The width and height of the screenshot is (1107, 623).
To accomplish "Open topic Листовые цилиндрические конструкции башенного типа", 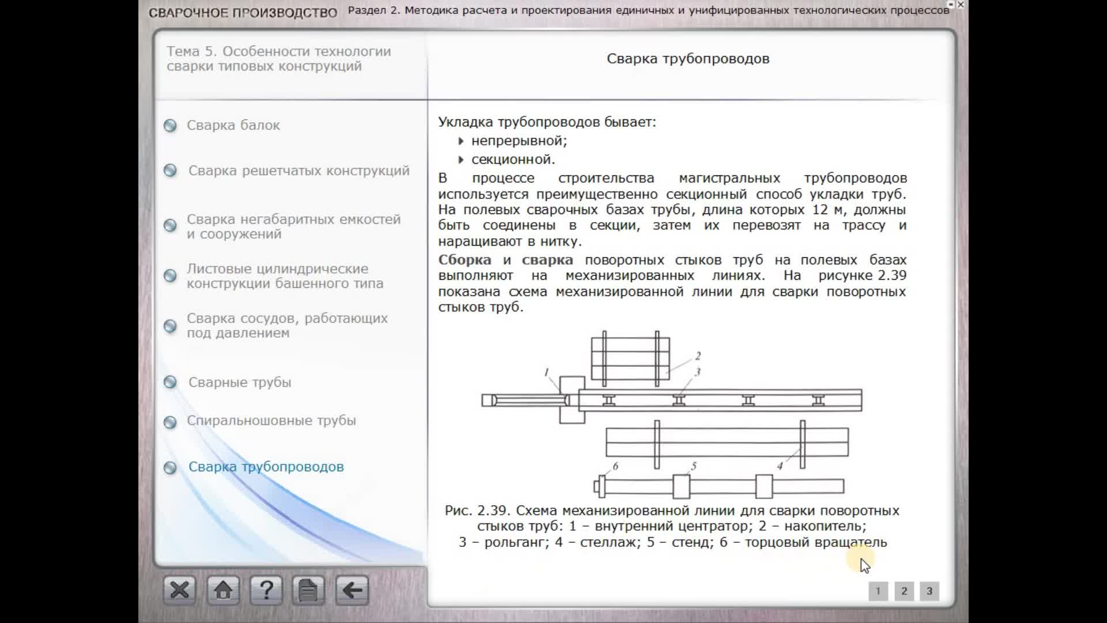I will click(x=285, y=276).
